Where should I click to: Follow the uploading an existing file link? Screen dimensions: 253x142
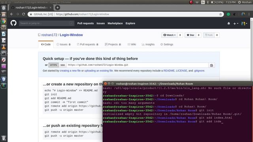click(x=98, y=71)
